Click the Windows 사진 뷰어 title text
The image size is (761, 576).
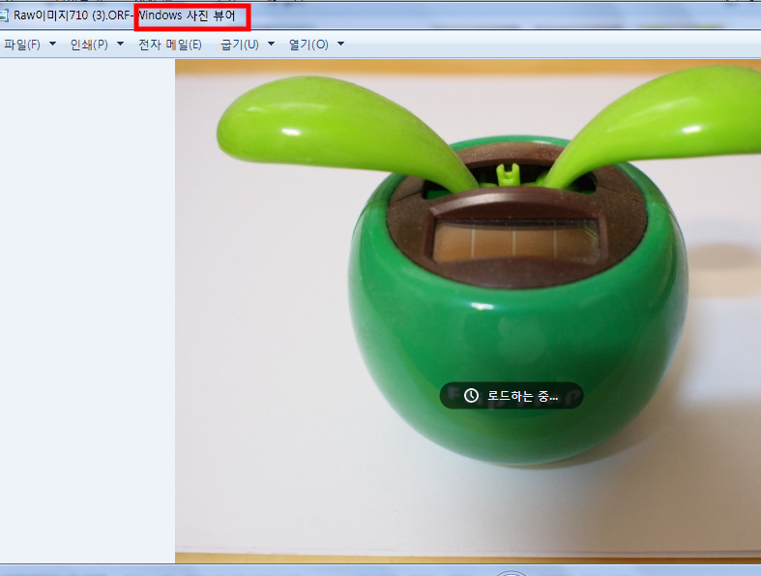[191, 15]
